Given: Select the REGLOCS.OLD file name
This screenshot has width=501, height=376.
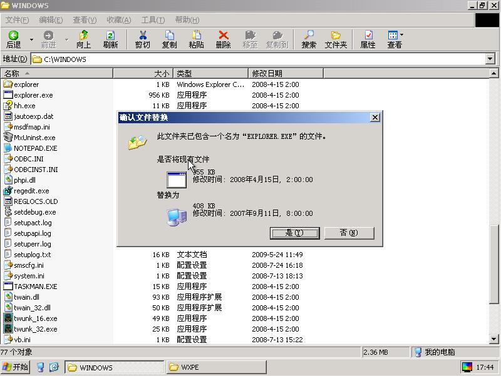Looking at the screenshot, I should click(36, 201).
